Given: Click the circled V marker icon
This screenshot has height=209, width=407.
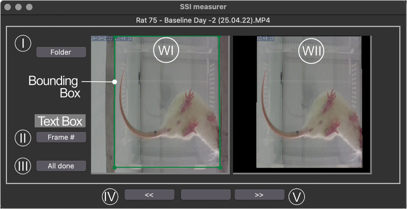Looking at the screenshot, I should (x=297, y=197).
